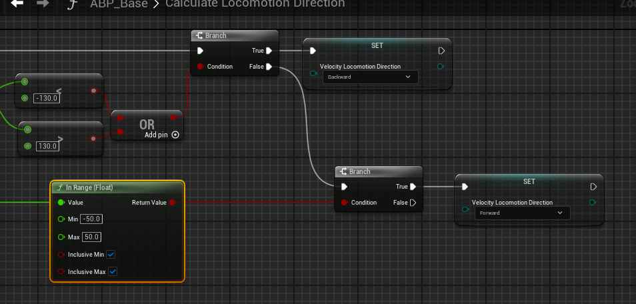Click Backward SET enum input pin
The height and width of the screenshot is (304, 636).
(313, 73)
